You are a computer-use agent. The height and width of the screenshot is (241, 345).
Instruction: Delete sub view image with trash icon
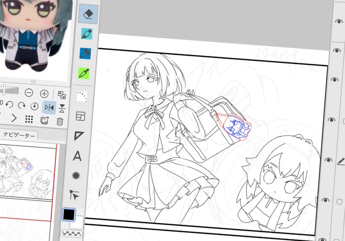coord(60,121)
